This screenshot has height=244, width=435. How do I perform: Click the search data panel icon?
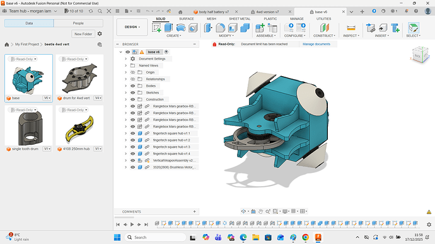coord(100,11)
